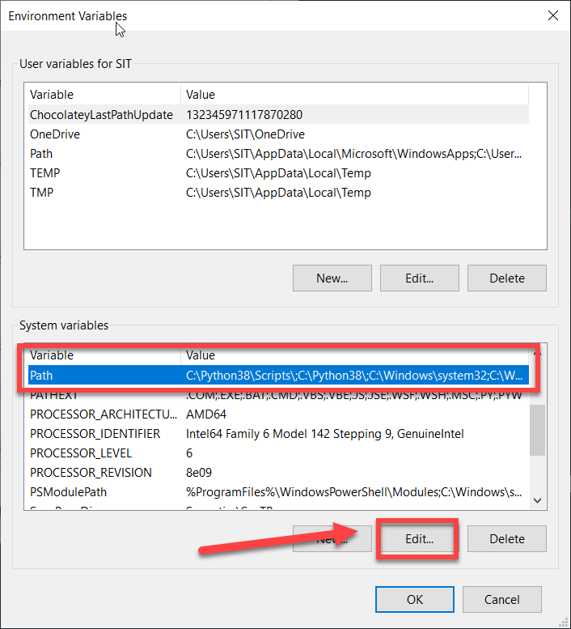571x629 pixels.
Task: Click Edit button under system variables
Action: coord(420,539)
